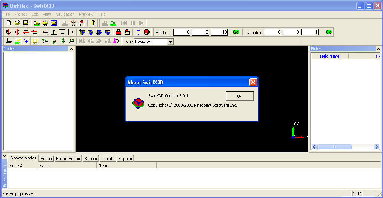Click the blue-bordered folder icon
This screenshot has width=383, height=198.
click(54, 23)
